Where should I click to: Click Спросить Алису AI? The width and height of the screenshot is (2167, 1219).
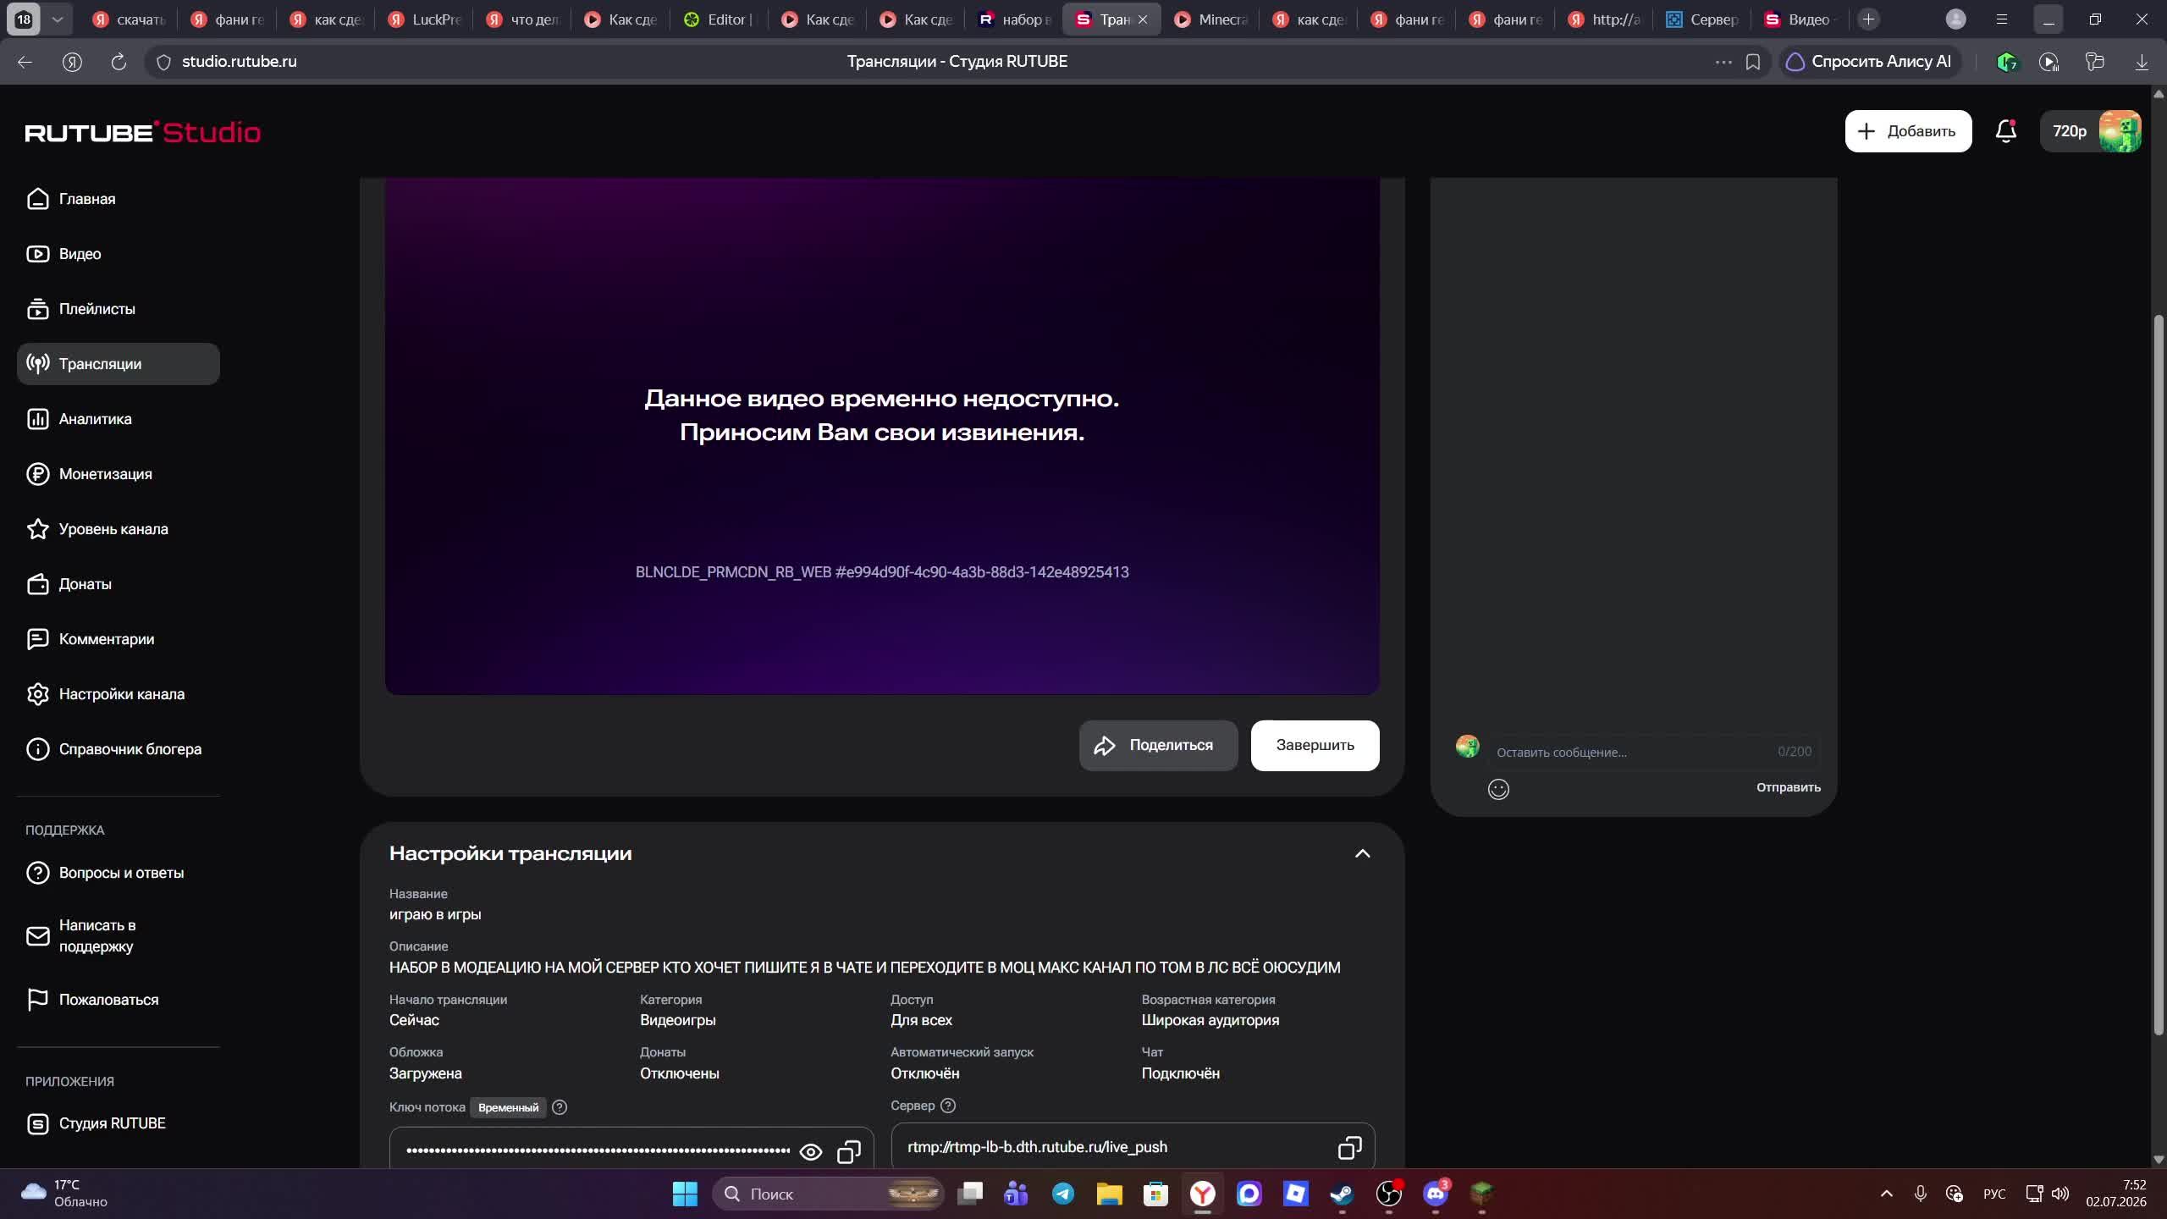coord(1869,62)
